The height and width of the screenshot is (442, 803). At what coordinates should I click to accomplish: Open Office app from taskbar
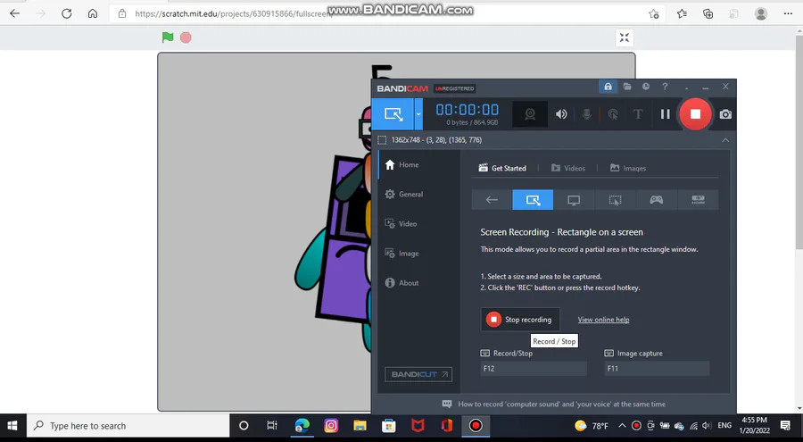tap(447, 426)
